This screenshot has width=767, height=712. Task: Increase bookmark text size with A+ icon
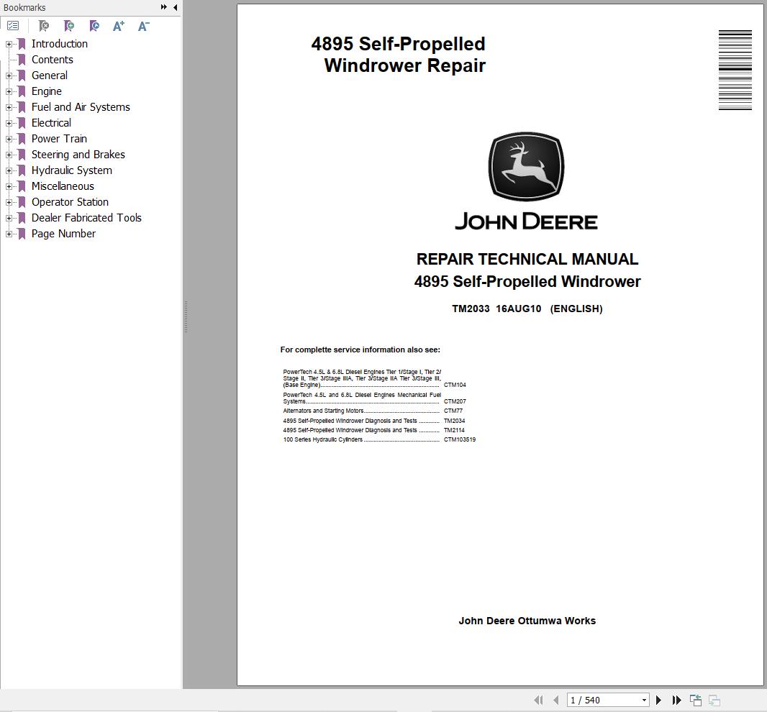(119, 26)
